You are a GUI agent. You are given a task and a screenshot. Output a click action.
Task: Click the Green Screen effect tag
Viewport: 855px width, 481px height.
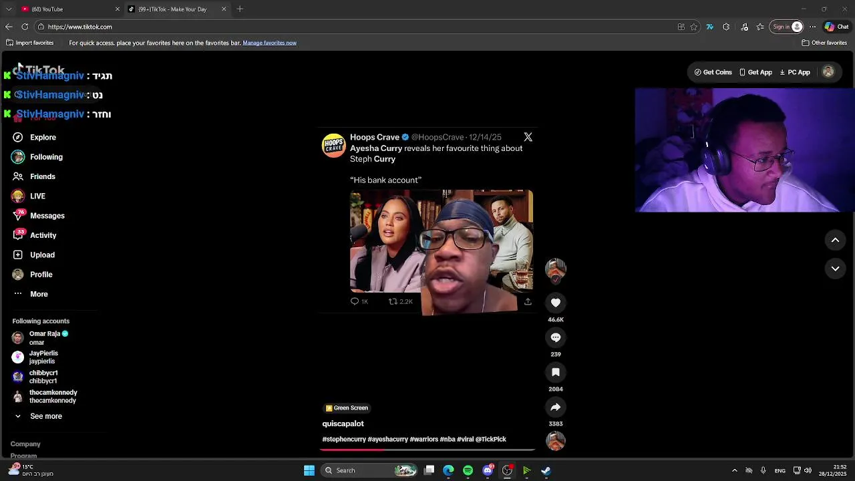(x=347, y=408)
